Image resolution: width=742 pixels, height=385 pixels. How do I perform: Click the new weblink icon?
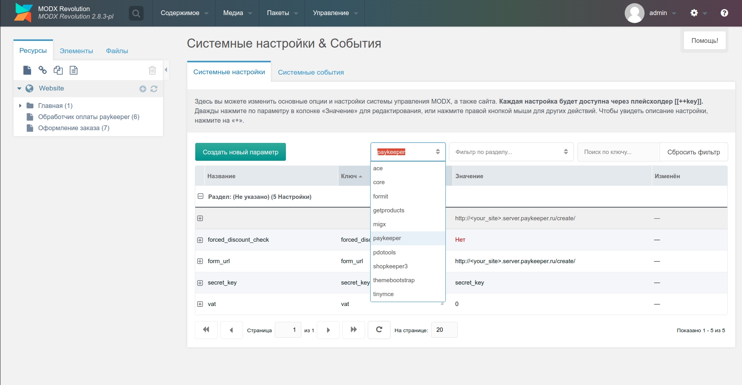coord(43,70)
